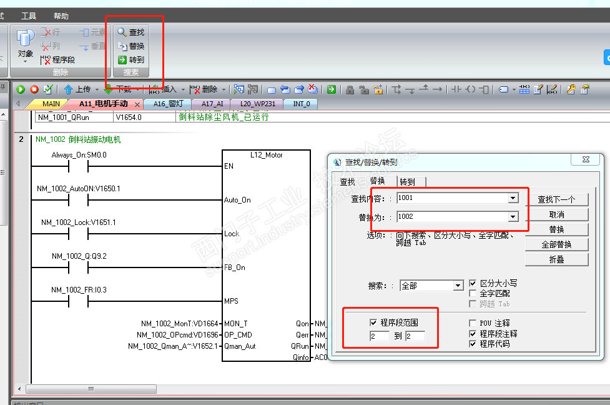Open the Replace with (替换为) dropdown arrow
The image size is (610, 405).
click(513, 217)
